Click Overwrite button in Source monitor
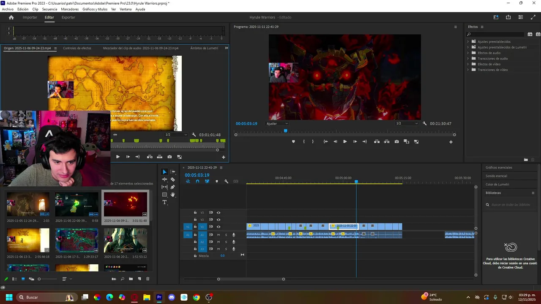This screenshot has width=541, height=304. pyautogui.click(x=159, y=157)
